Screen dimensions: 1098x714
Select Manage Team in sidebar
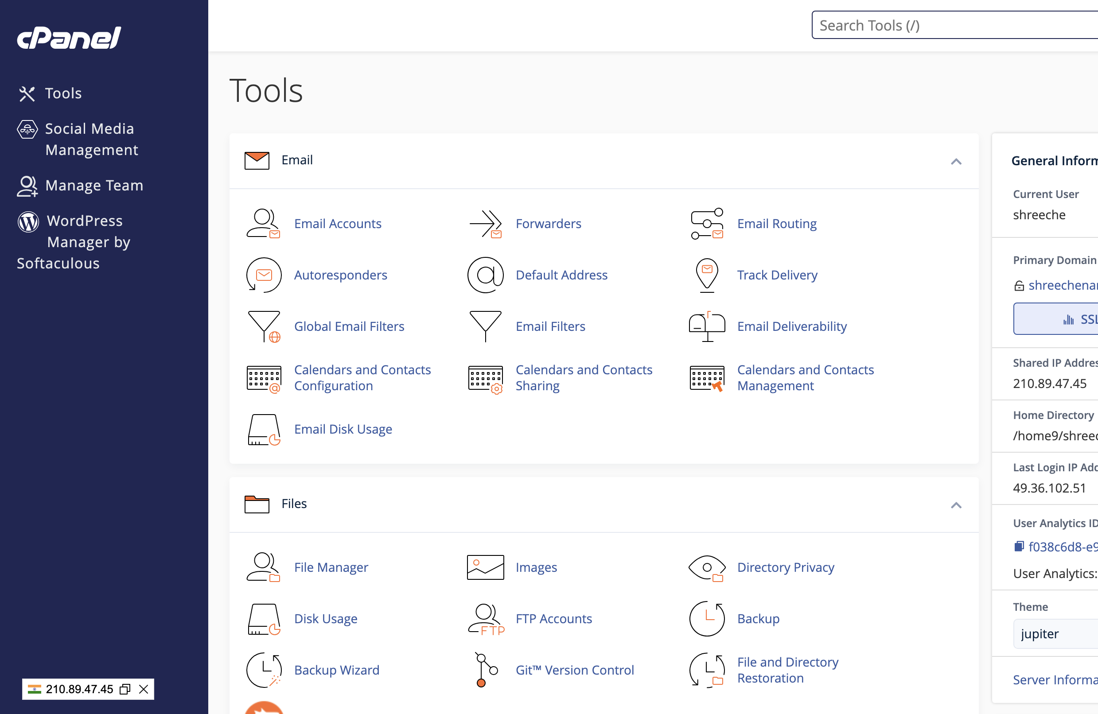(x=93, y=186)
